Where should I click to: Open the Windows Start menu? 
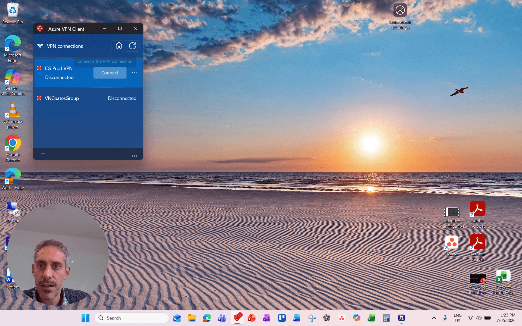point(85,318)
